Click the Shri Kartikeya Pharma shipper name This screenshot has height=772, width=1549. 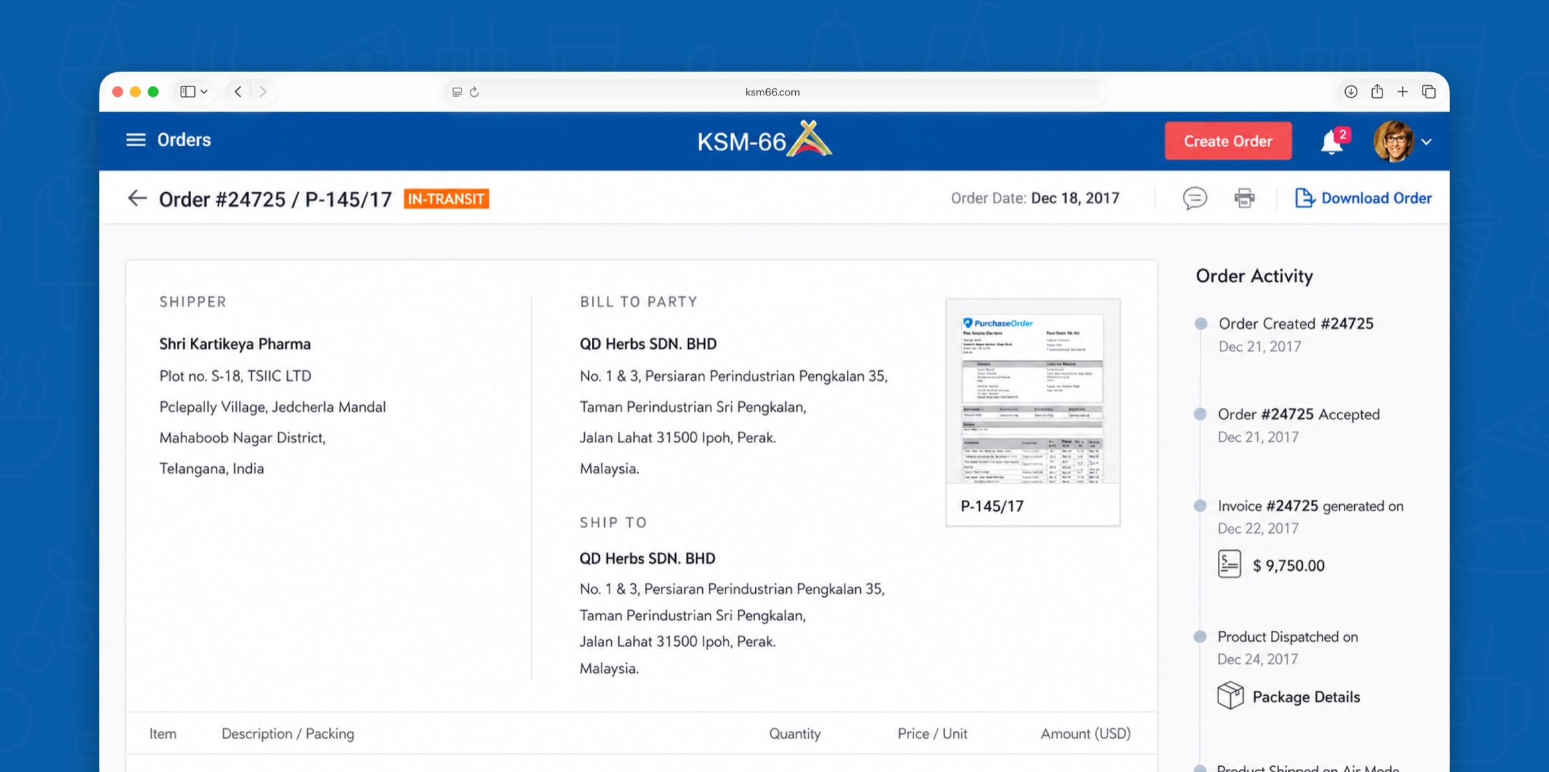point(235,344)
